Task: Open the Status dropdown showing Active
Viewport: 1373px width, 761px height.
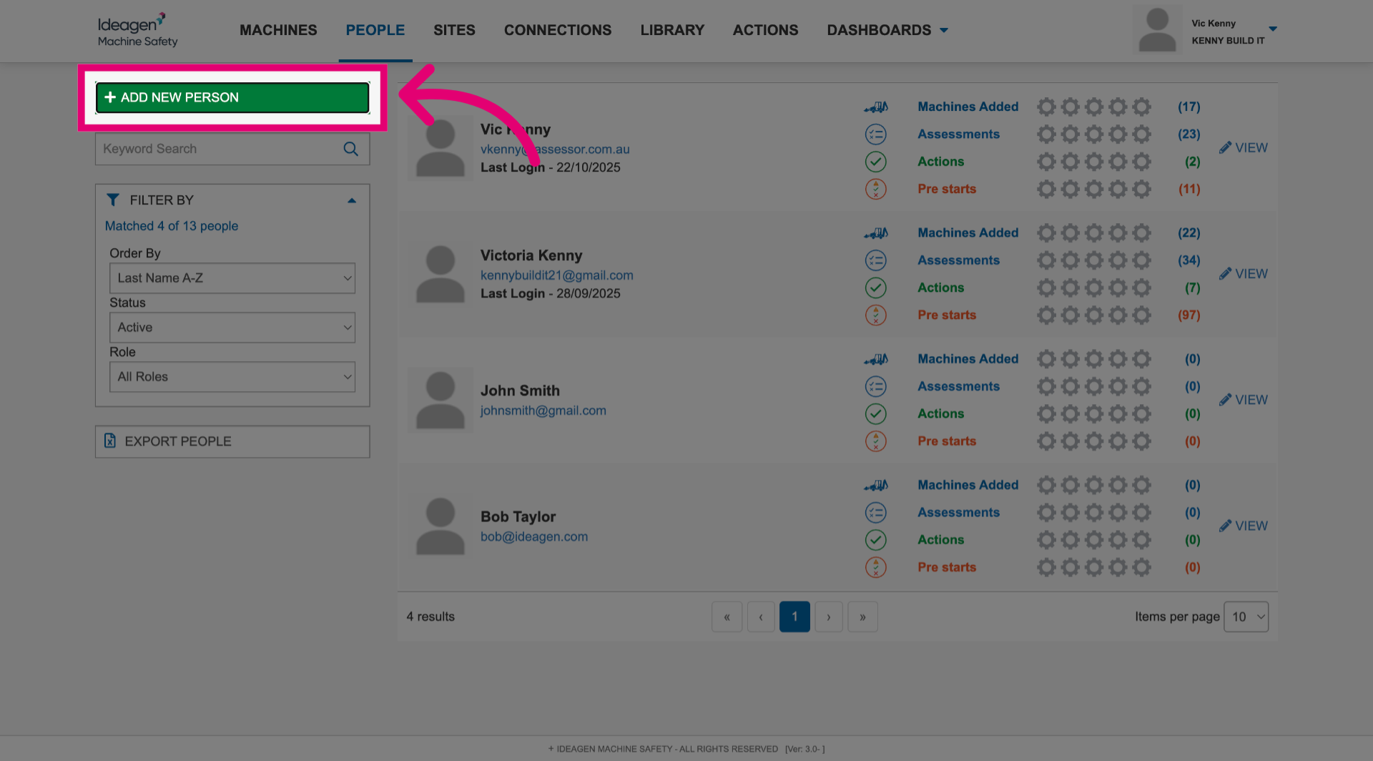Action: (232, 328)
